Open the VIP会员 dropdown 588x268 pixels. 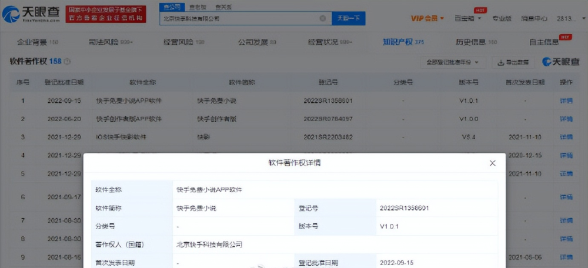[427, 18]
